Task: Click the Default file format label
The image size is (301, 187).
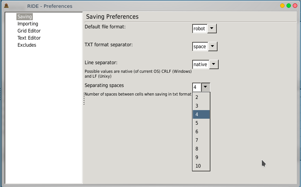Action: [x=105, y=27]
